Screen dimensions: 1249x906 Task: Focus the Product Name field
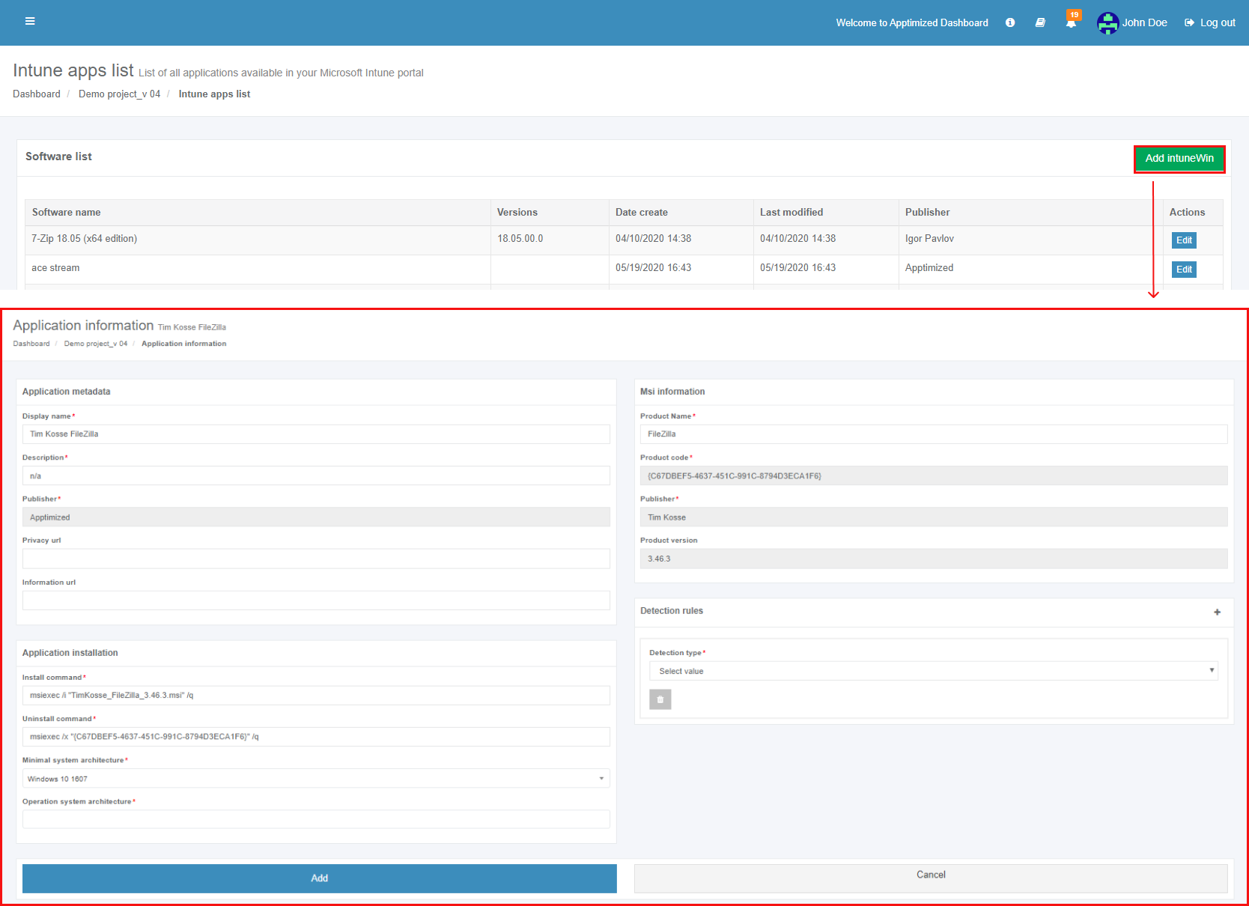coord(934,434)
